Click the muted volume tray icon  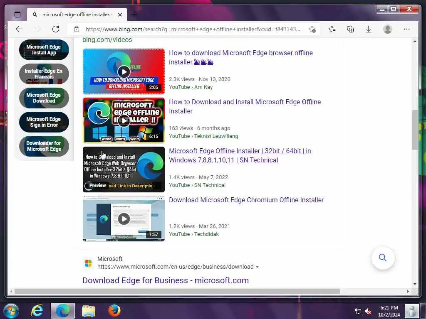pos(368,312)
